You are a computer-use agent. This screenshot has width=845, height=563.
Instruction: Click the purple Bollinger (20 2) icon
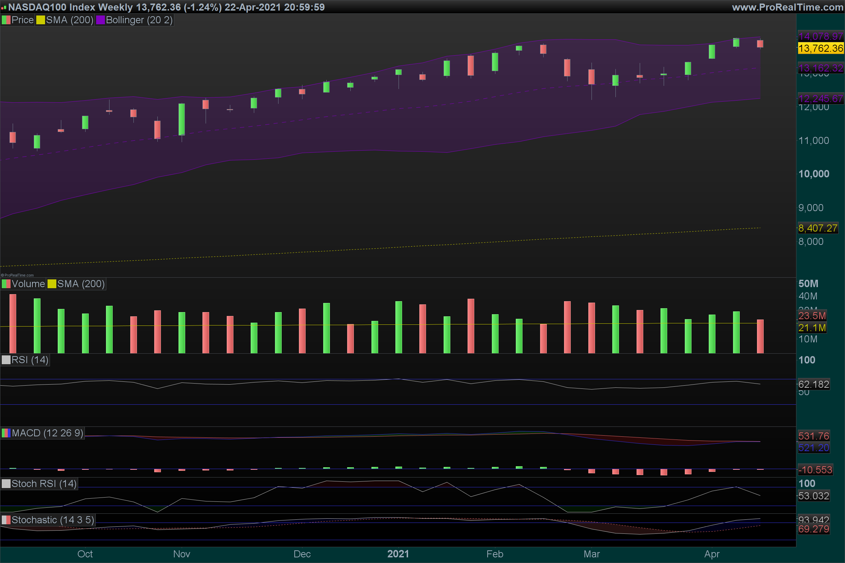tap(100, 20)
